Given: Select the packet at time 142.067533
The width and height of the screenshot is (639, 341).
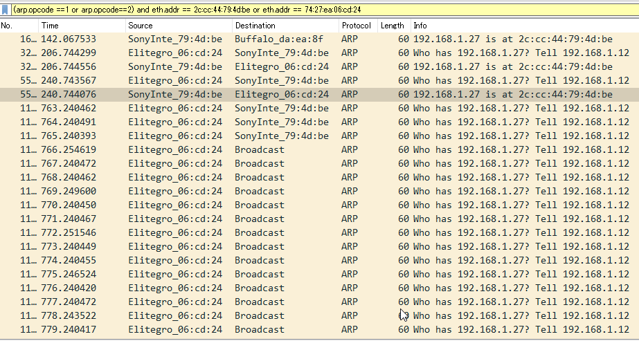Looking at the screenshot, I should point(320,39).
